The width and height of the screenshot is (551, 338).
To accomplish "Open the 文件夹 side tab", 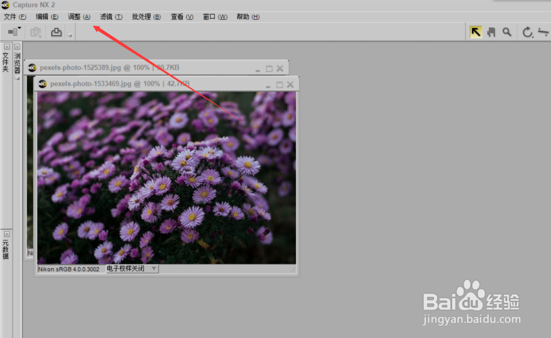I will 6,62.
